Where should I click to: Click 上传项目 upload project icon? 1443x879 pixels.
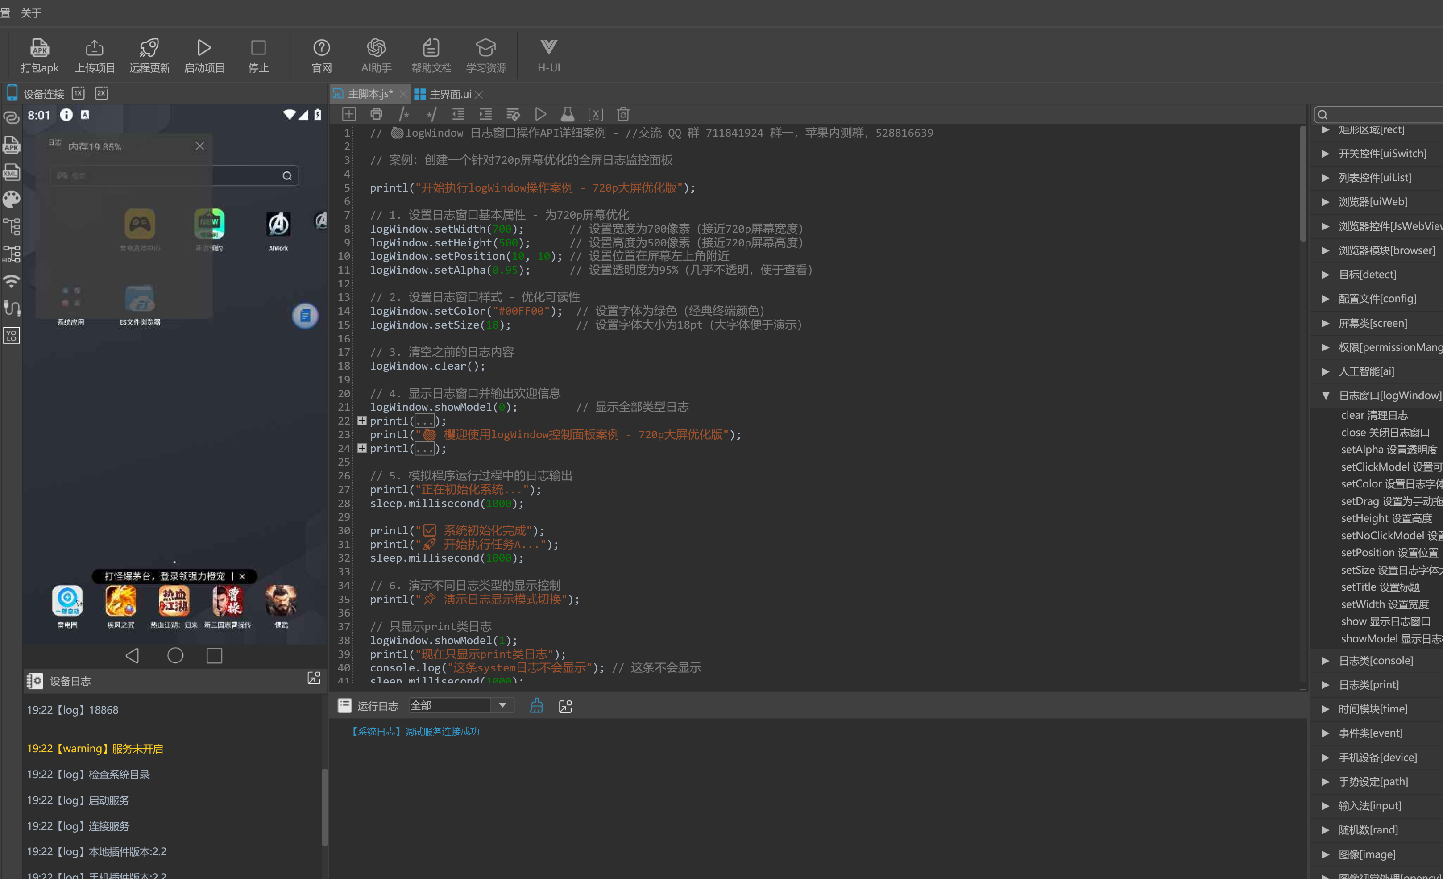pos(94,56)
